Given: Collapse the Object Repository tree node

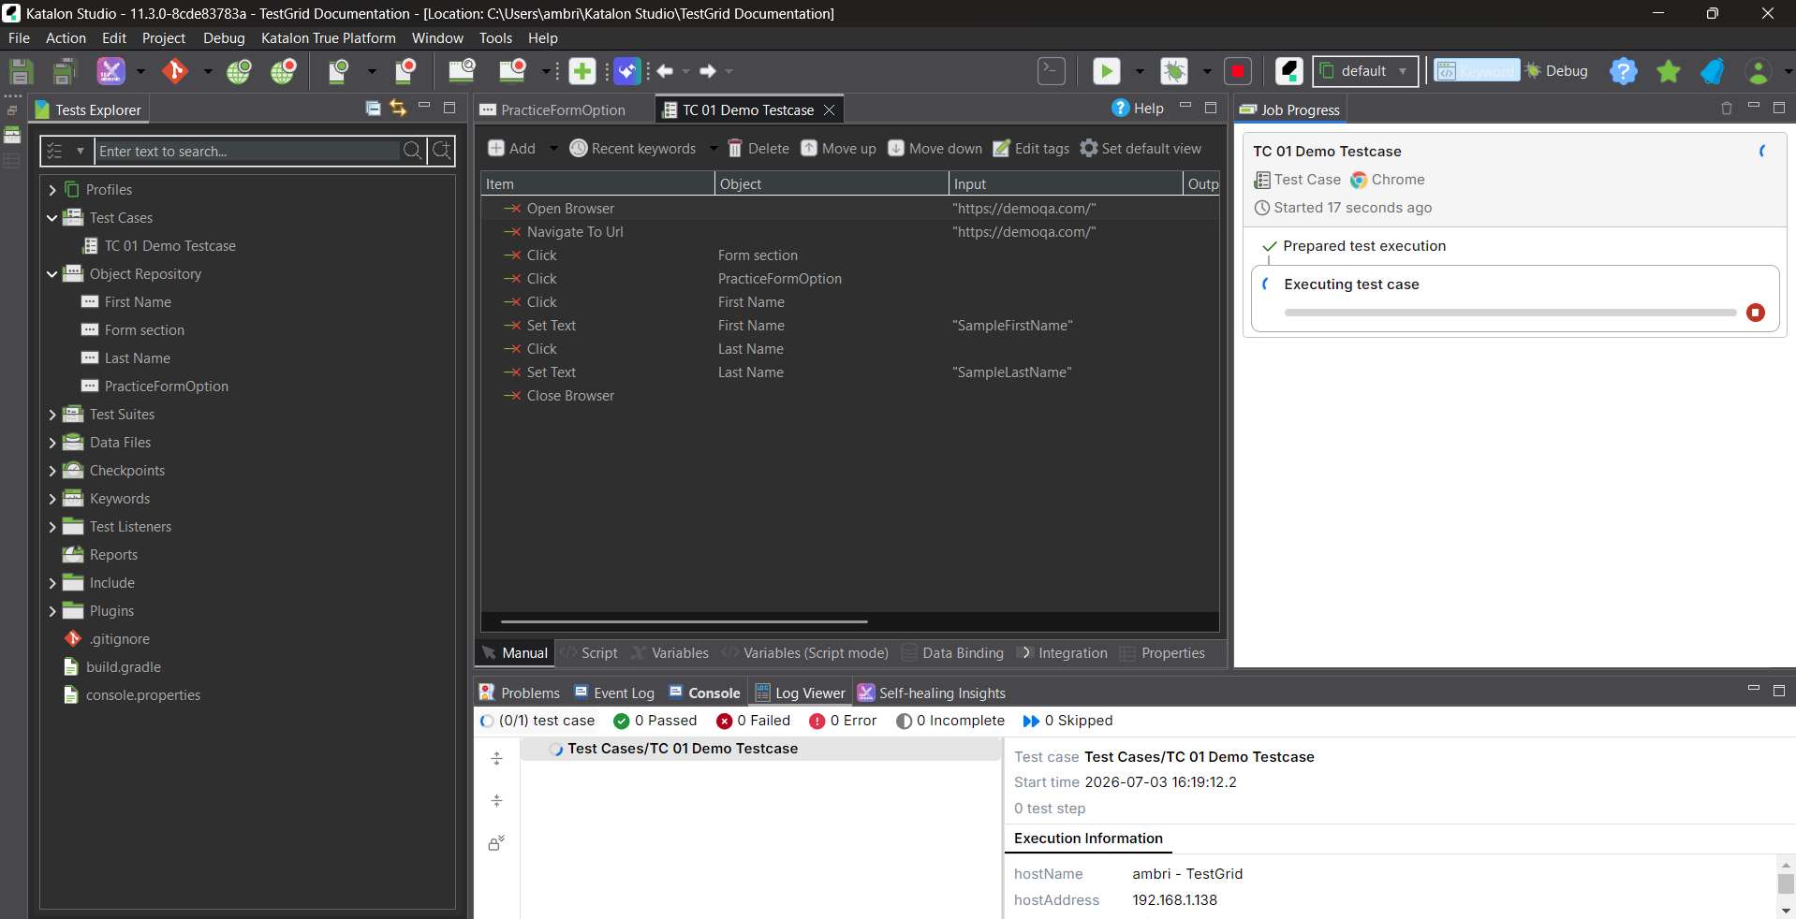Looking at the screenshot, I should coord(52,274).
